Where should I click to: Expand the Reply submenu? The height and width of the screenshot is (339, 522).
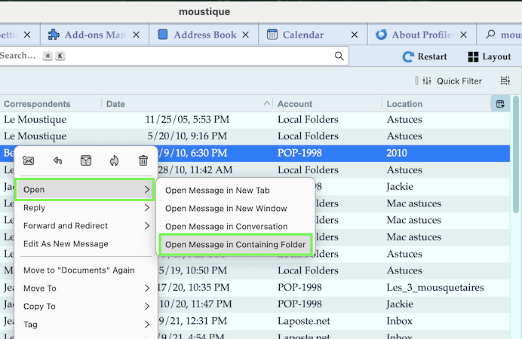click(84, 208)
